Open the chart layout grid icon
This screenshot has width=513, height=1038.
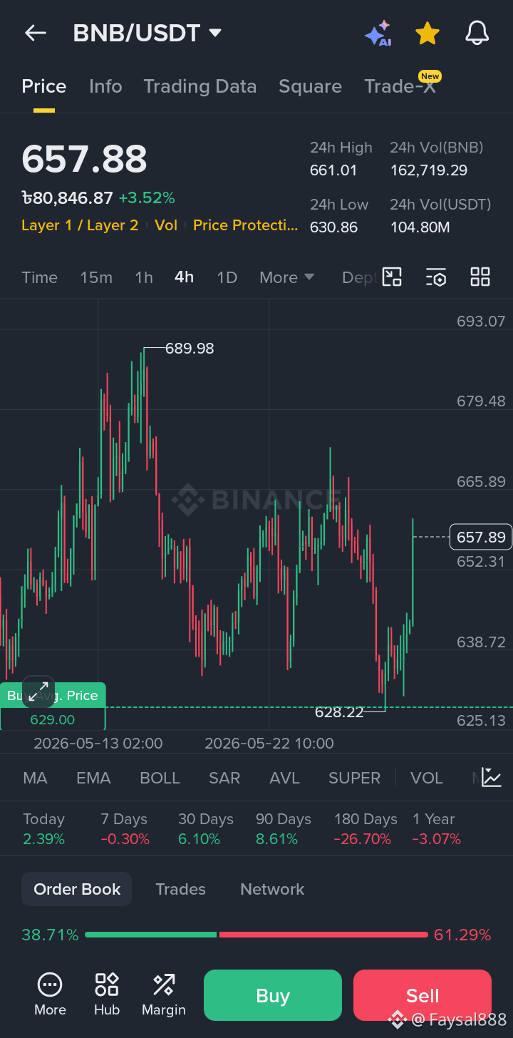[480, 277]
